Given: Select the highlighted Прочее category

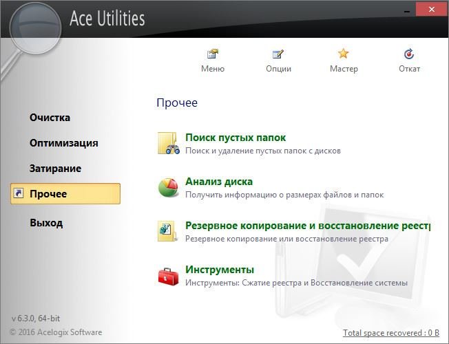Looking at the screenshot, I should pyautogui.click(x=65, y=194).
